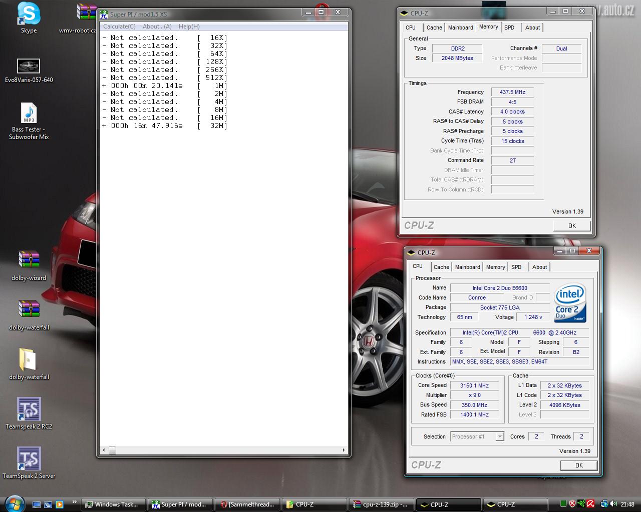The image size is (641, 512).
Task: Click Show Desktop in Quick Launch
Action: 37,504
